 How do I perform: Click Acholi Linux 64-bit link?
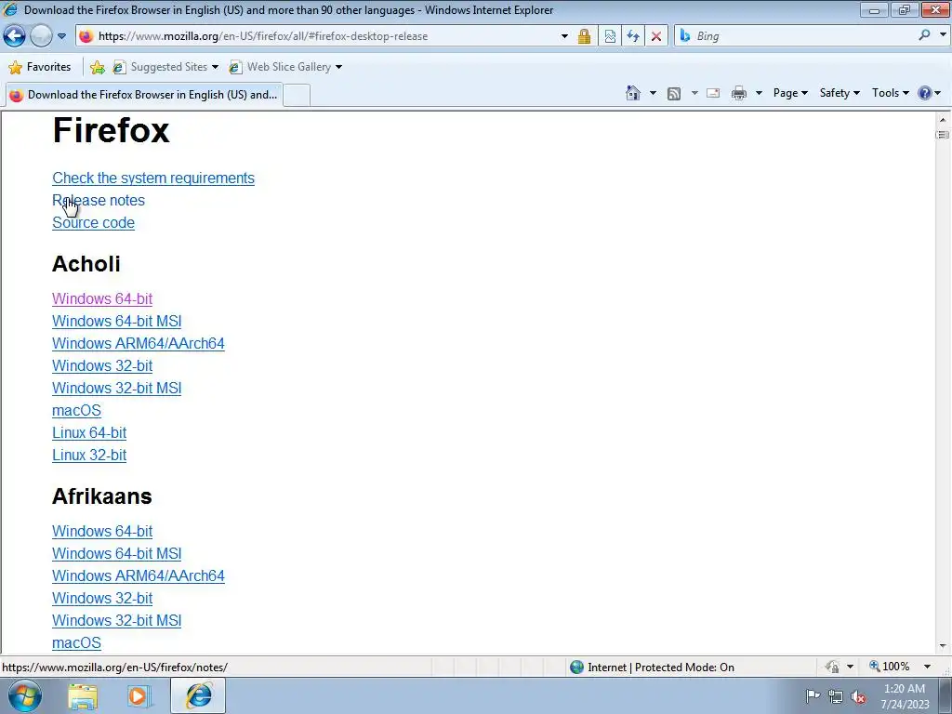(x=89, y=433)
